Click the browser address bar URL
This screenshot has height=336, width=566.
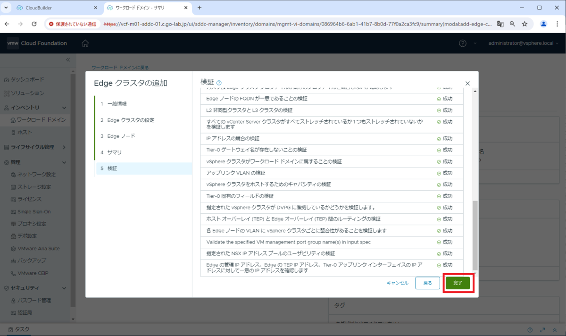pyautogui.click(x=297, y=24)
